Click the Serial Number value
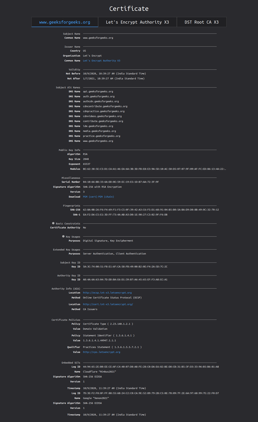Screen dimensions: 258x422 pyautogui.click(x=121, y=182)
